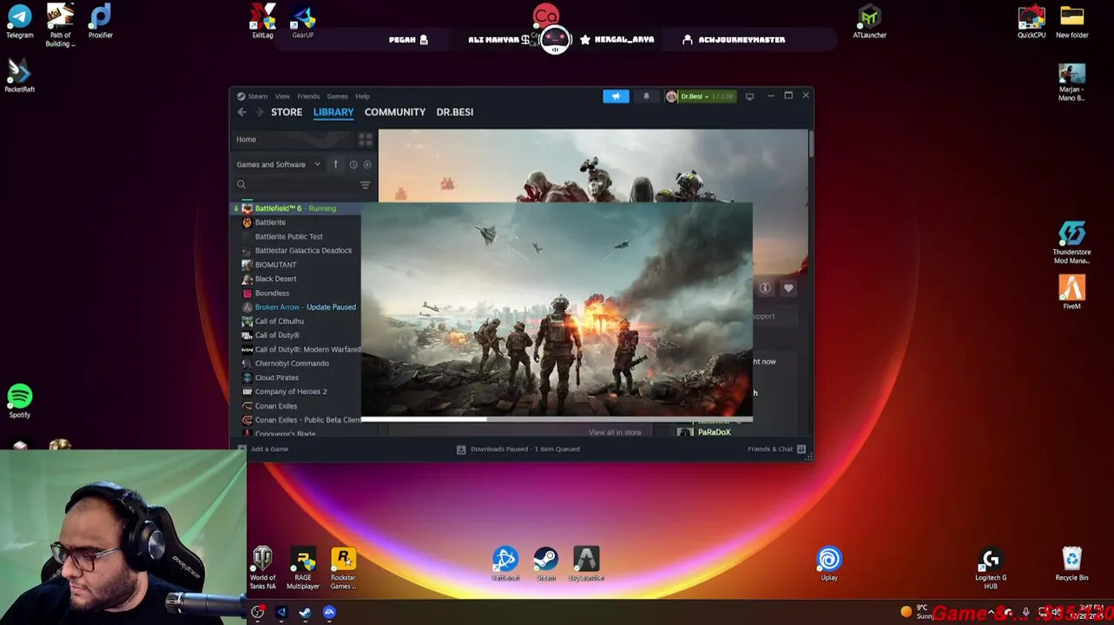1114x625 pixels.
Task: Open Telegram desktop shortcut
Action: [x=19, y=22]
